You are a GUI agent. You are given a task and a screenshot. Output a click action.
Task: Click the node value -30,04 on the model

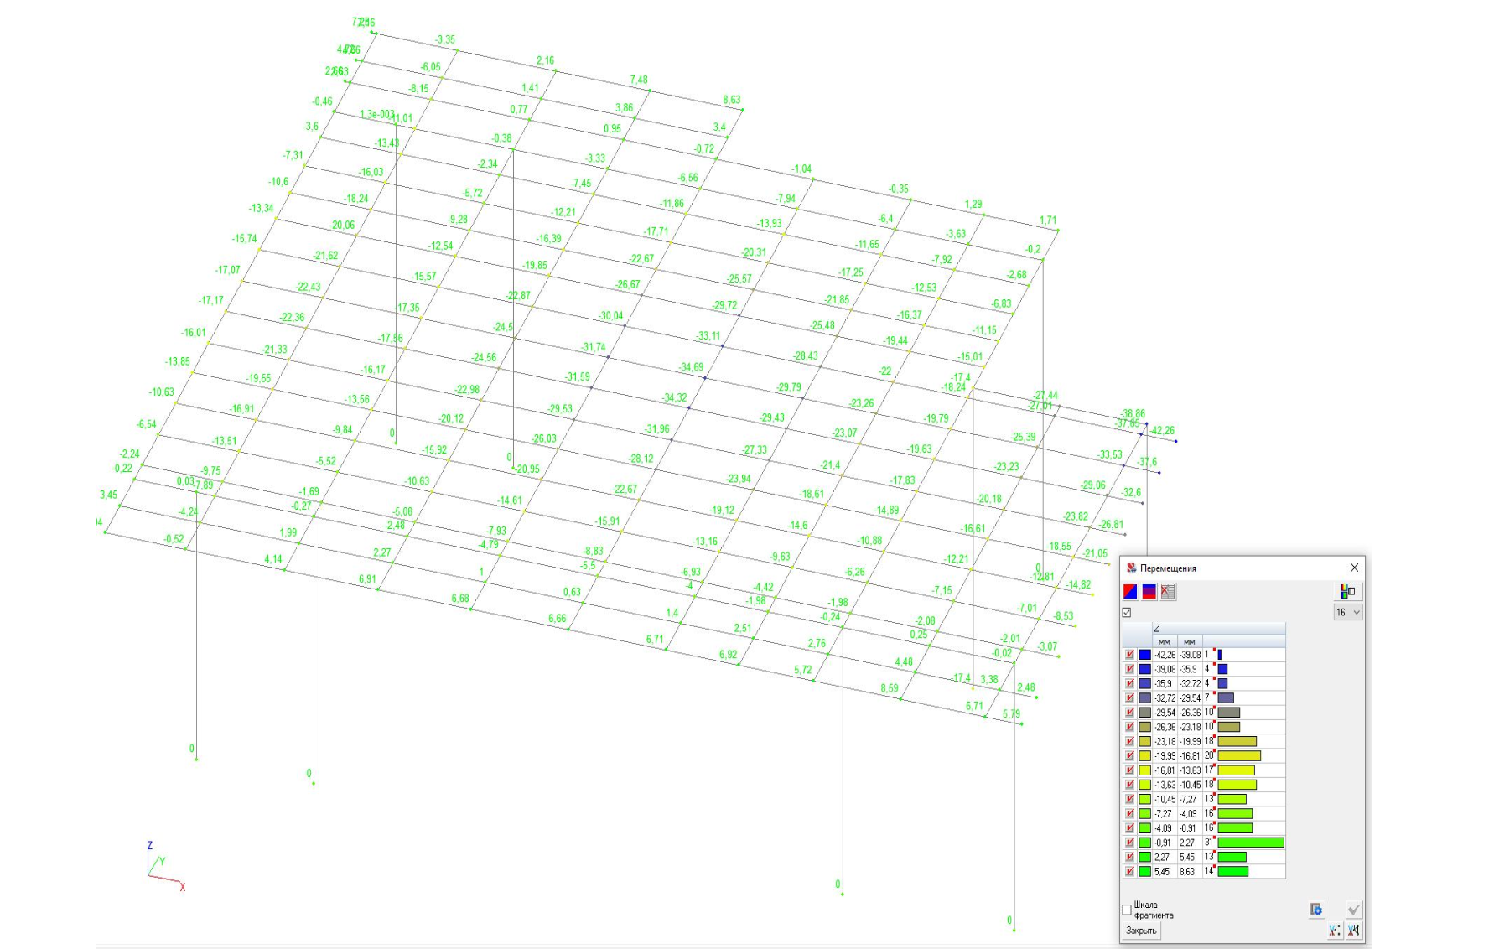click(x=610, y=316)
